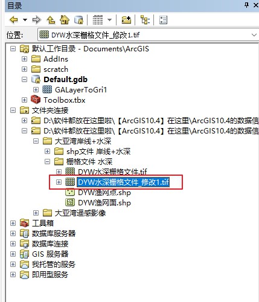The height and width of the screenshot is (302, 259).
Task: Expand the 工具箱 toolboxes node
Action: (x=13, y=223)
